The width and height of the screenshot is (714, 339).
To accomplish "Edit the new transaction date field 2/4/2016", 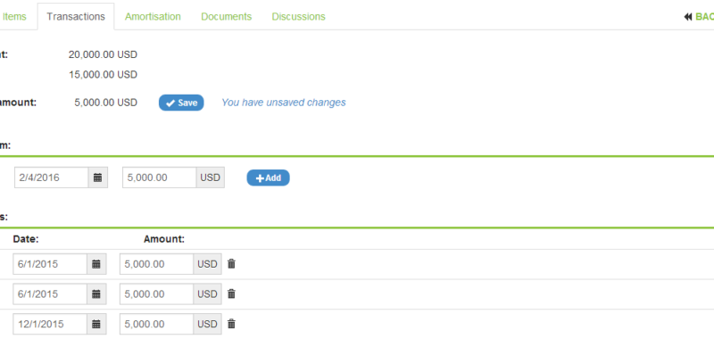I will [x=52, y=178].
